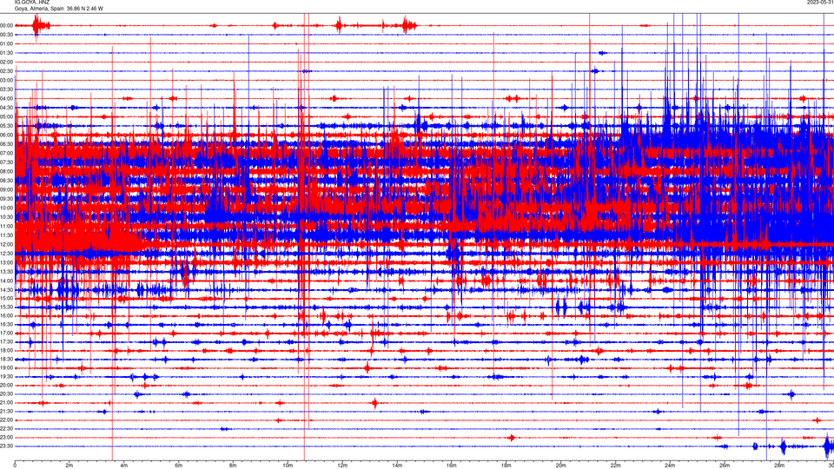Click the 8m tick on the minute axis

233,466
